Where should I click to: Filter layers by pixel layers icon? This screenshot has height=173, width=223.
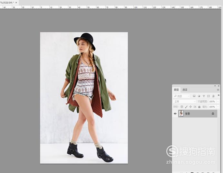point(194,96)
